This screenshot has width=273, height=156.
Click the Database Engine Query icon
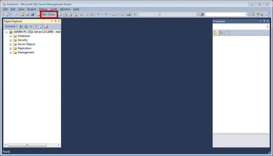click(x=60, y=15)
